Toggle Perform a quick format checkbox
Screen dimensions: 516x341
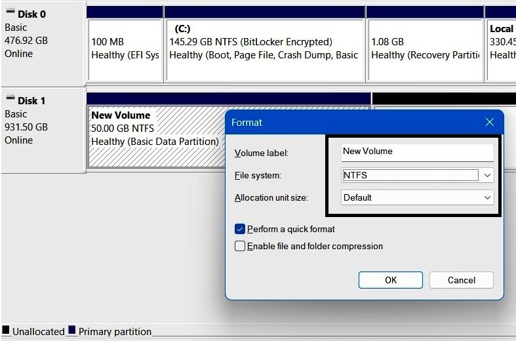pyautogui.click(x=239, y=229)
